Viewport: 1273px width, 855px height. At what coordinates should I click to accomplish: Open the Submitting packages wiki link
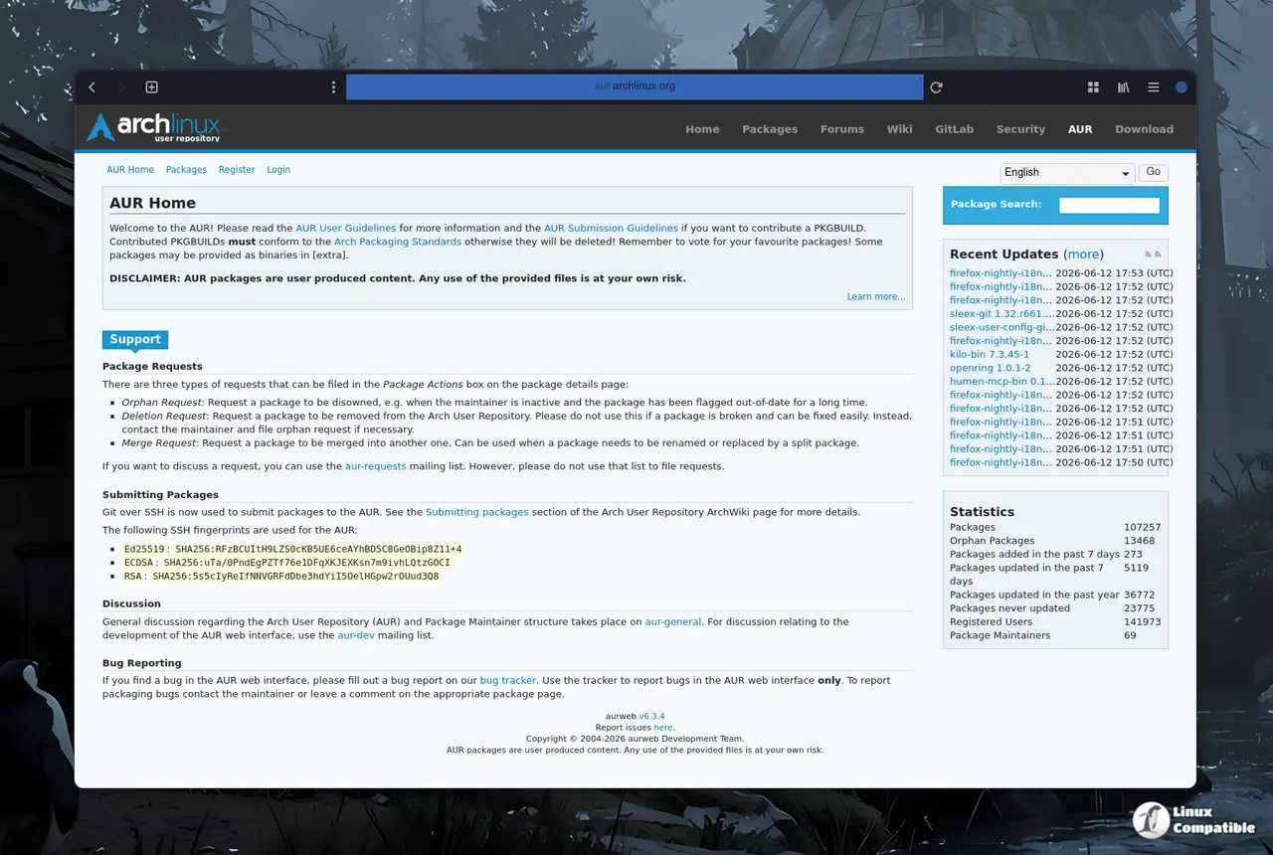[x=477, y=512]
